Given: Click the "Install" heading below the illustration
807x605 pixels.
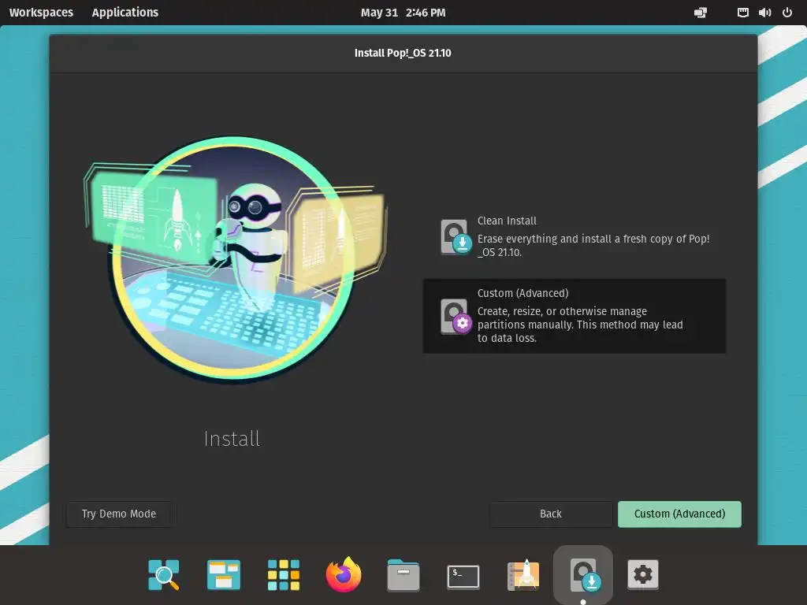Looking at the screenshot, I should (x=232, y=439).
